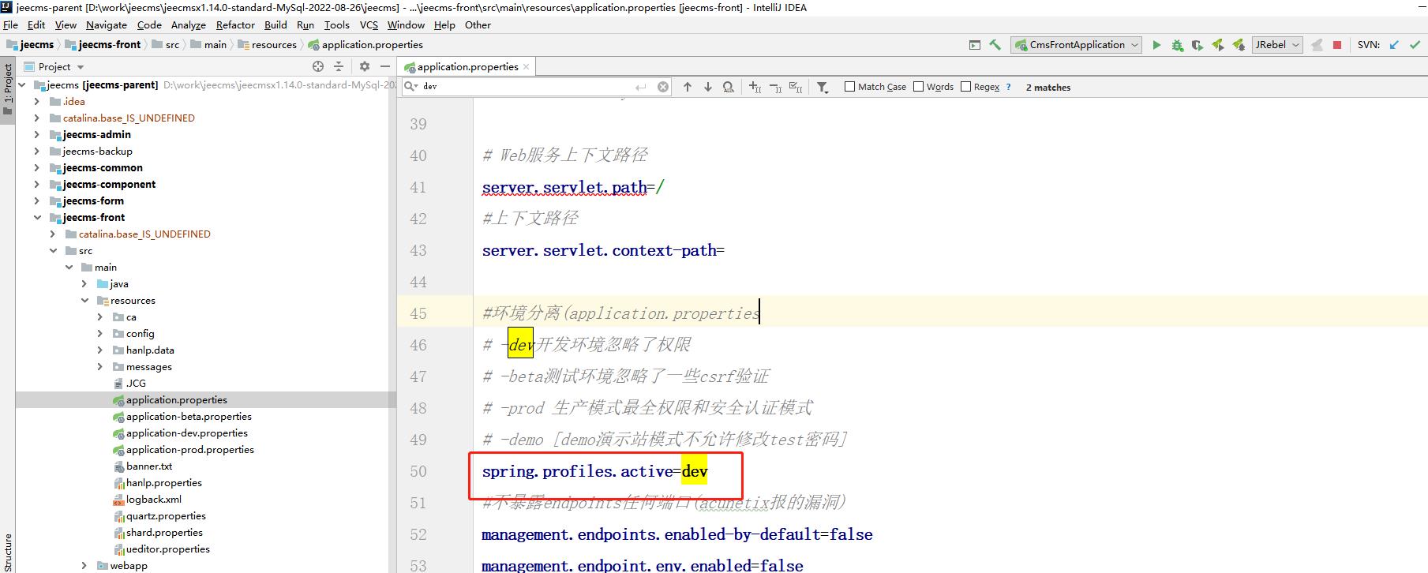Click the Build Project hammer icon
The width and height of the screenshot is (1428, 573).
click(x=995, y=45)
